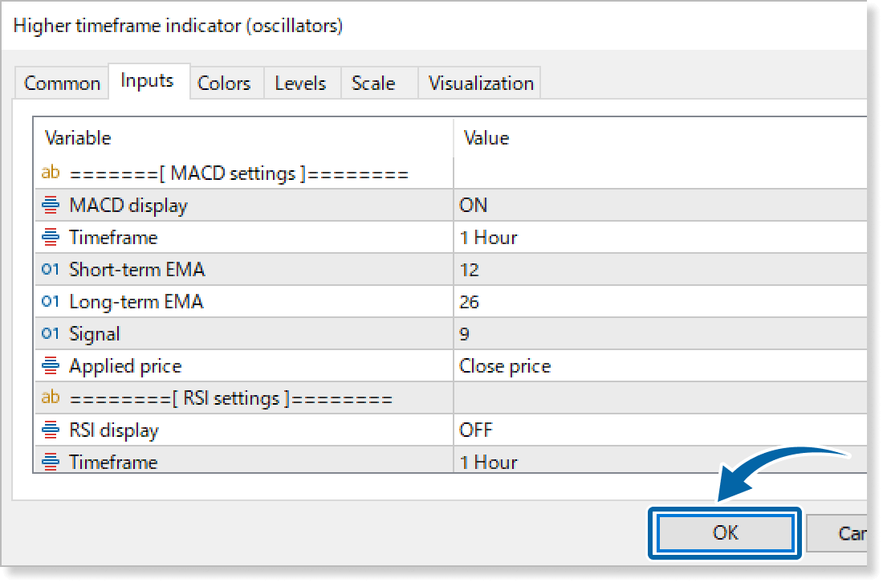Screen dimensions: 883x583
Task: Click the 'ab' icon beside MACD settings header
Action: (51, 173)
